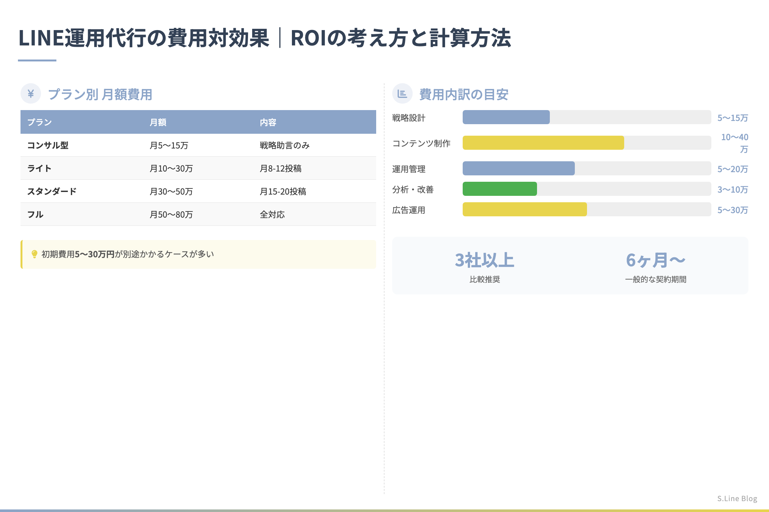769x512 pixels.
Task: Click the 費用内訳の目安 section heading
Action: [464, 94]
